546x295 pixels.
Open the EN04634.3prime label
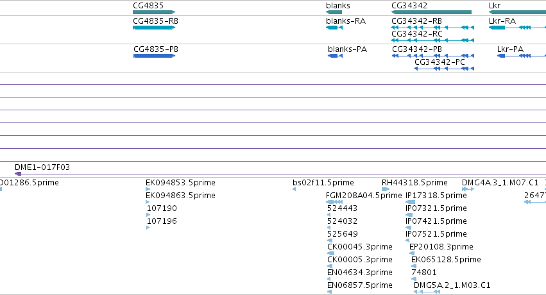click(360, 273)
